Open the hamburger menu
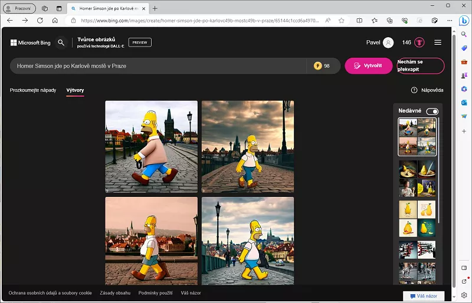Screen dimensions: 472x303 pos(438,42)
